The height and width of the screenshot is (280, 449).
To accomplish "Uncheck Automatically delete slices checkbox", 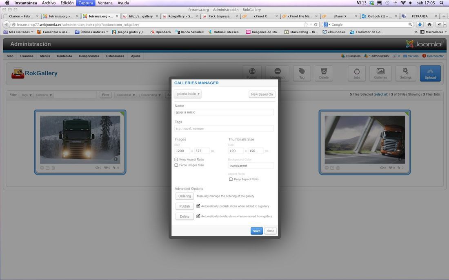I will click(198, 216).
